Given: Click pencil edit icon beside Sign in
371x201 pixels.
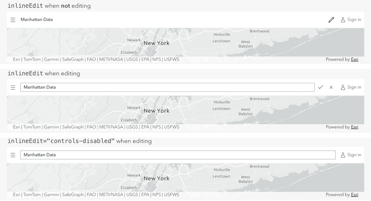Looking at the screenshot, I should [x=331, y=20].
